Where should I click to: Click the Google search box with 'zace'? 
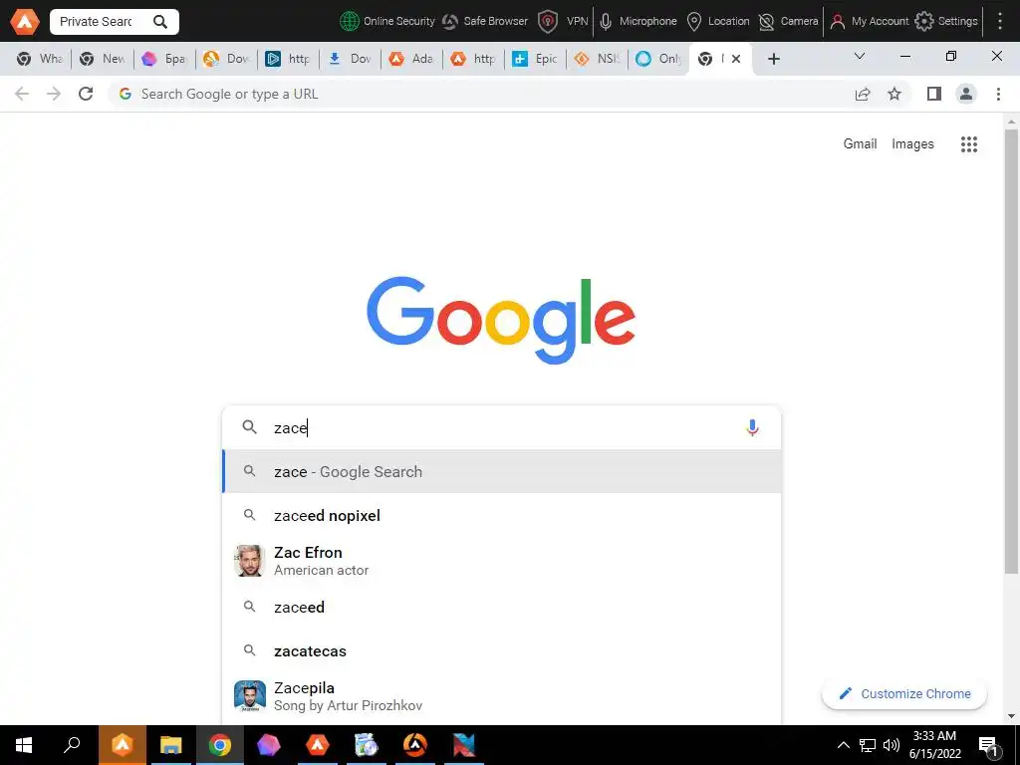click(x=501, y=428)
